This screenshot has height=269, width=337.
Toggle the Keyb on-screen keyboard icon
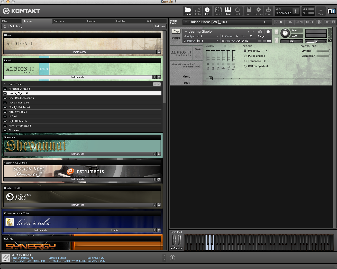228,11
